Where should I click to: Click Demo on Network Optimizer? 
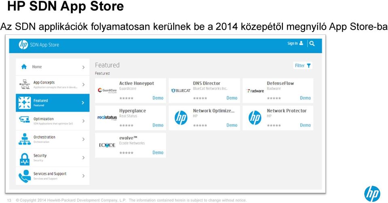point(232,125)
